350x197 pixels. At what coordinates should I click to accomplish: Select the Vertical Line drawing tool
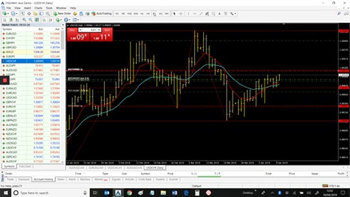(188, 13)
